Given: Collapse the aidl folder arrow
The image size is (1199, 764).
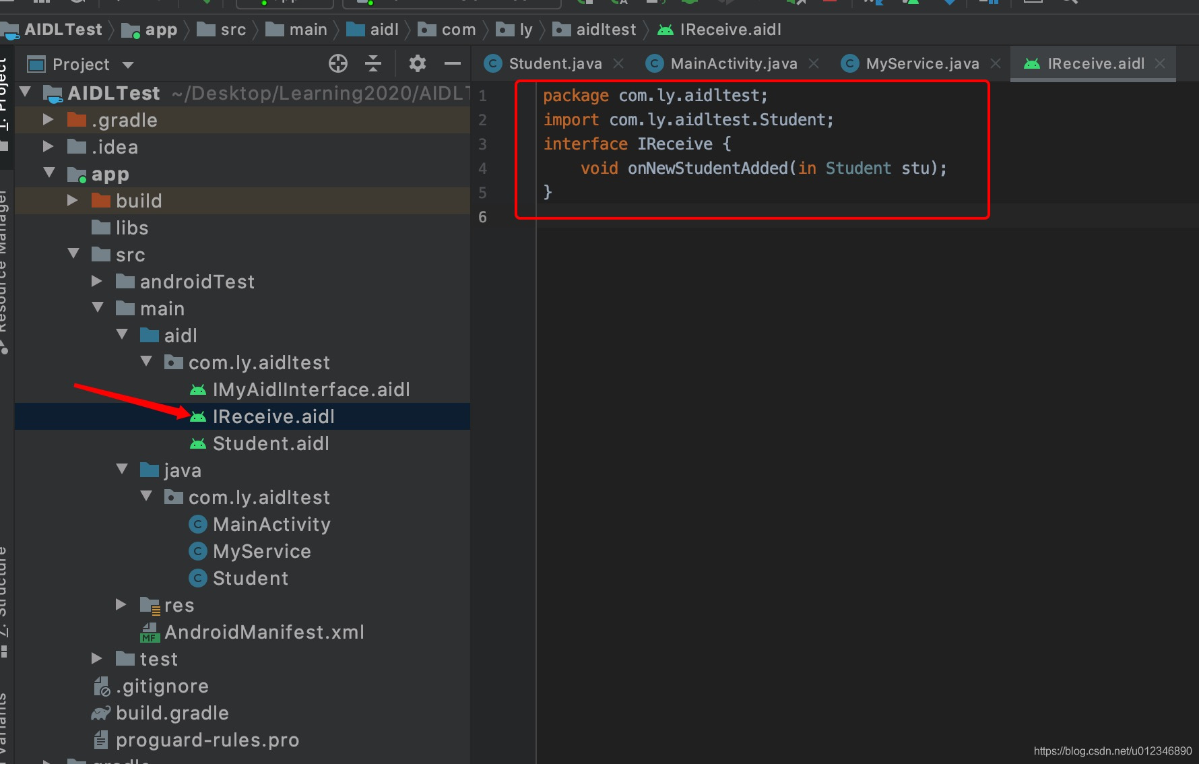Looking at the screenshot, I should click(x=122, y=335).
